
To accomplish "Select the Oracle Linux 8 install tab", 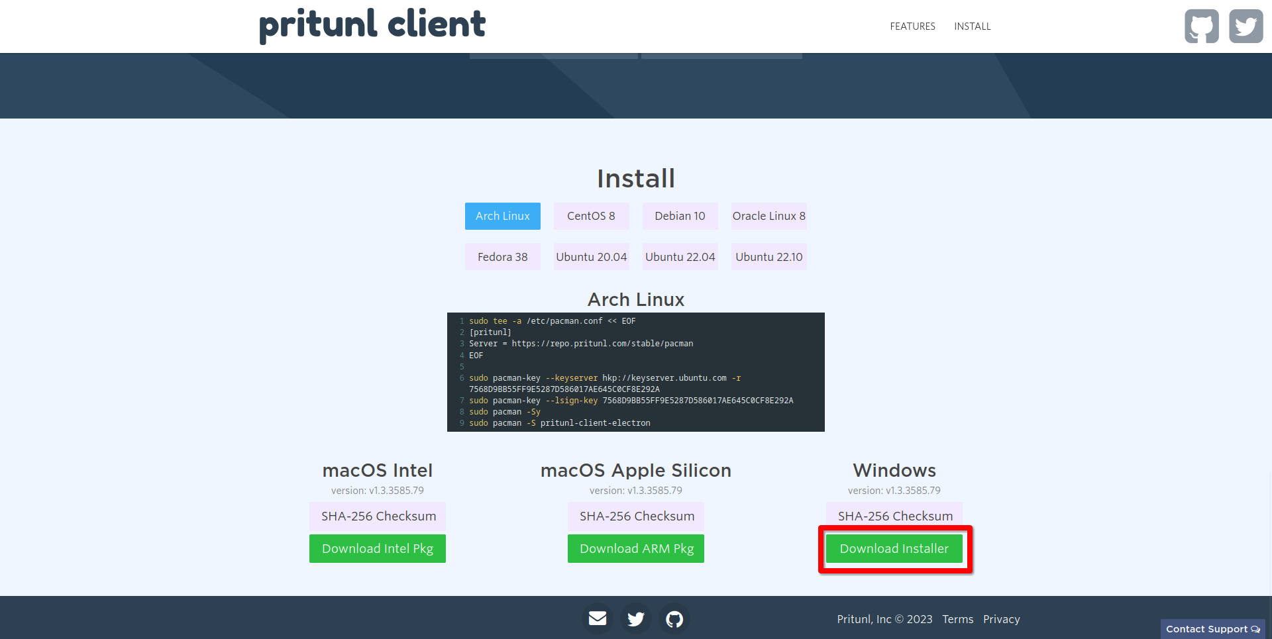I will tap(768, 216).
